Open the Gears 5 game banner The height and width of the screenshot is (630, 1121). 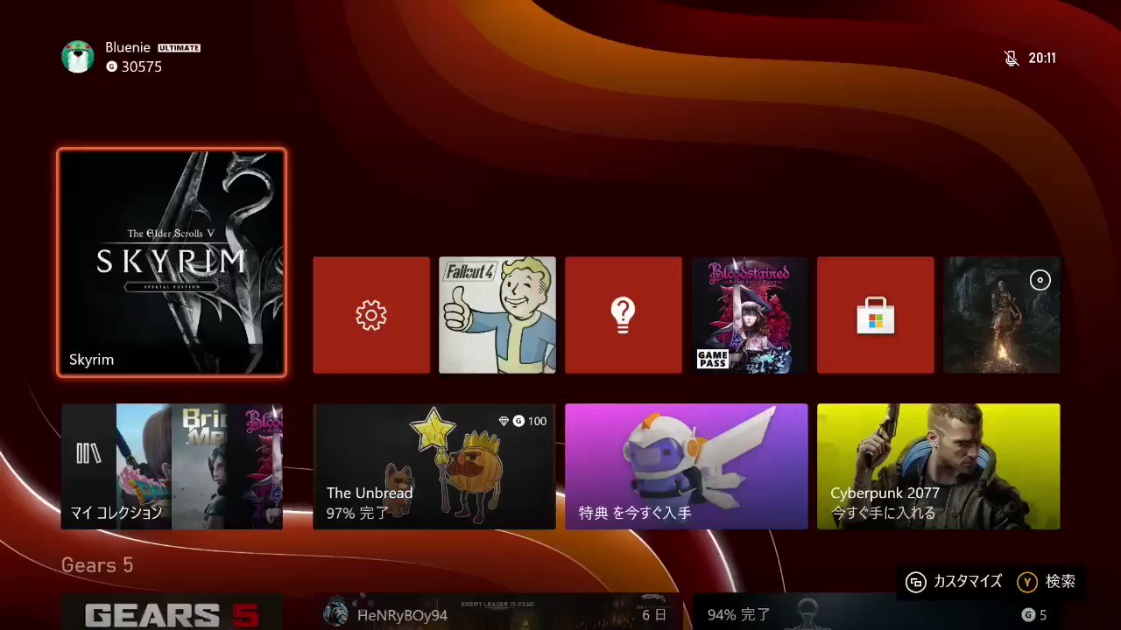pyautogui.click(x=172, y=612)
